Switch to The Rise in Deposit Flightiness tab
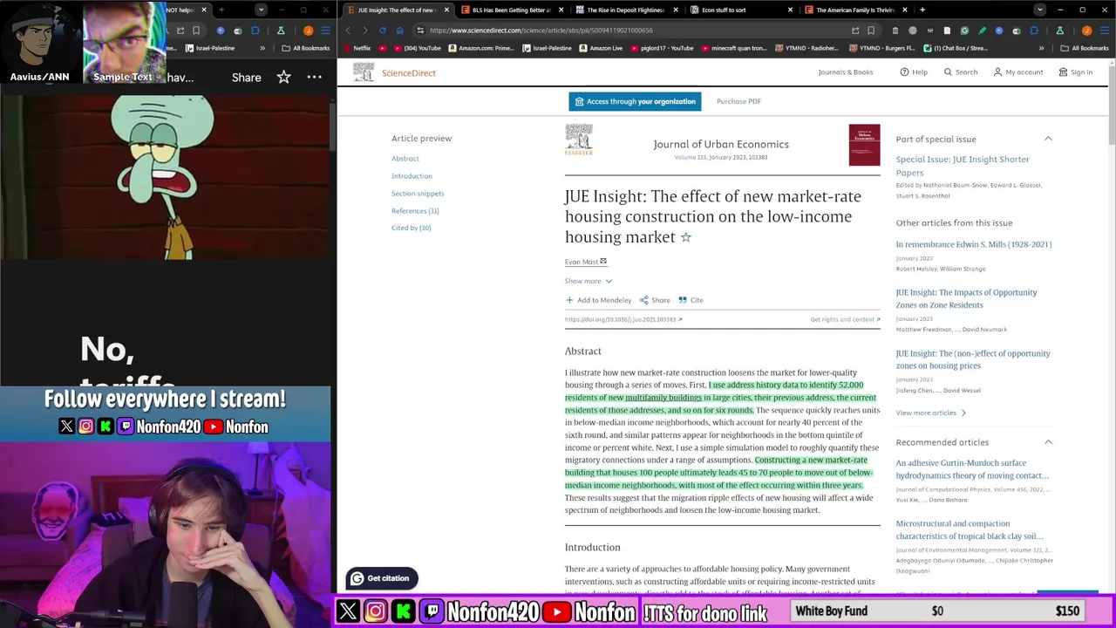Image resolution: width=1116 pixels, height=628 pixels. pyautogui.click(x=627, y=10)
